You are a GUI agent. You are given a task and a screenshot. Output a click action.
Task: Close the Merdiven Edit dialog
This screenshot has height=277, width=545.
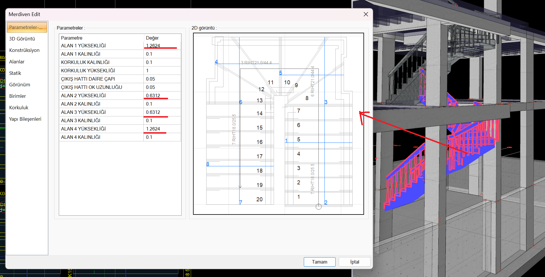point(366,14)
